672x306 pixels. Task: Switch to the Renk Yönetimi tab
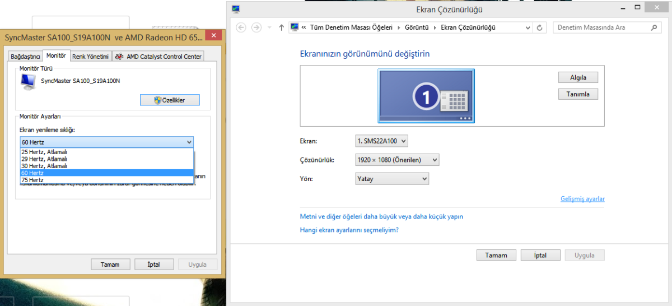[90, 57]
